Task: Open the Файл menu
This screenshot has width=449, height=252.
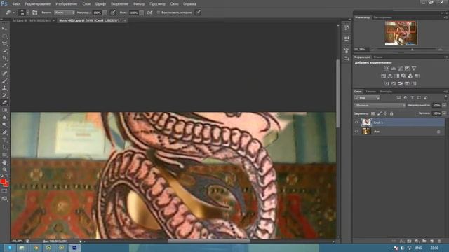Action: click(16, 4)
